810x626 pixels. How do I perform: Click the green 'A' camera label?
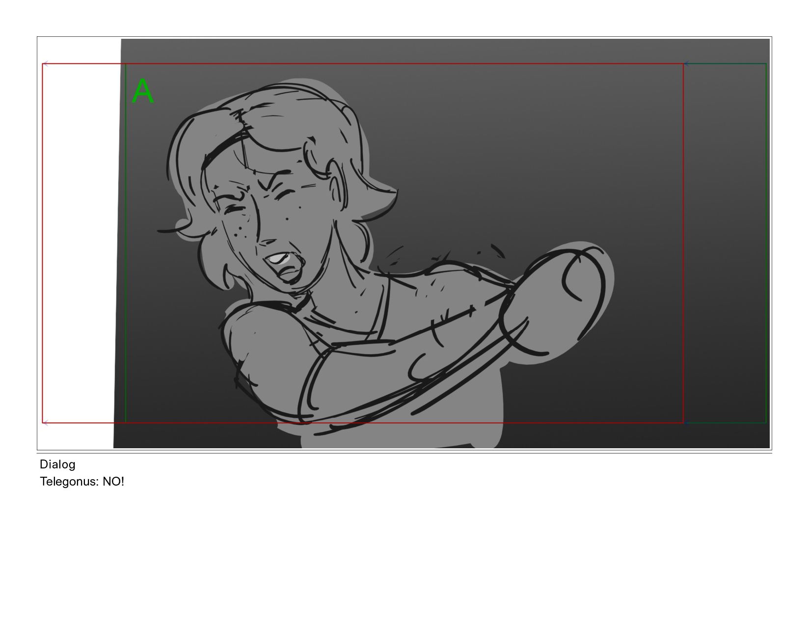(142, 91)
